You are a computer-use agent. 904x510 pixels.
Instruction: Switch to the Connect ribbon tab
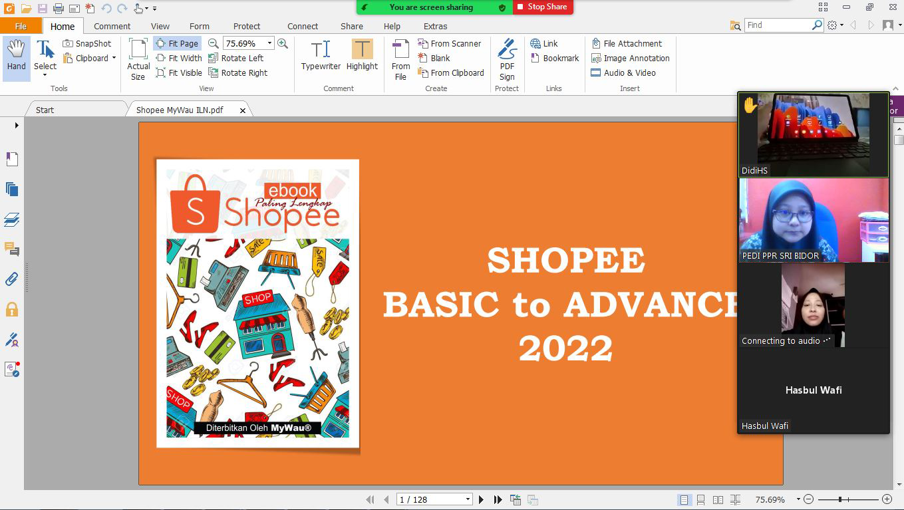point(303,27)
